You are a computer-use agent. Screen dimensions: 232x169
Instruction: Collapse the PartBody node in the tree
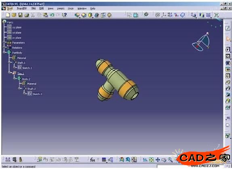pos(4,52)
